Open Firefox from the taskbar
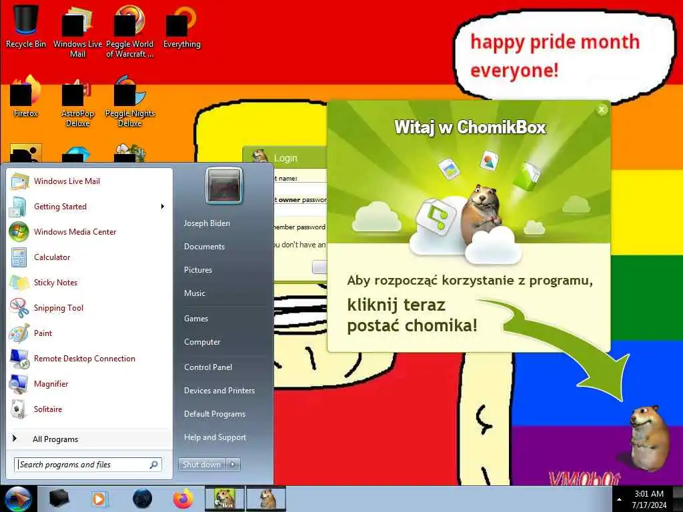 [183, 499]
